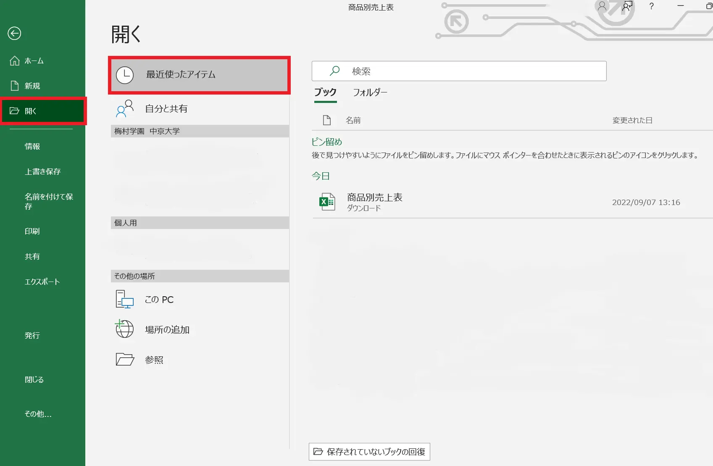Image resolution: width=713 pixels, height=466 pixels.
Task: Switch to the フォルダー tab
Action: [x=370, y=92]
